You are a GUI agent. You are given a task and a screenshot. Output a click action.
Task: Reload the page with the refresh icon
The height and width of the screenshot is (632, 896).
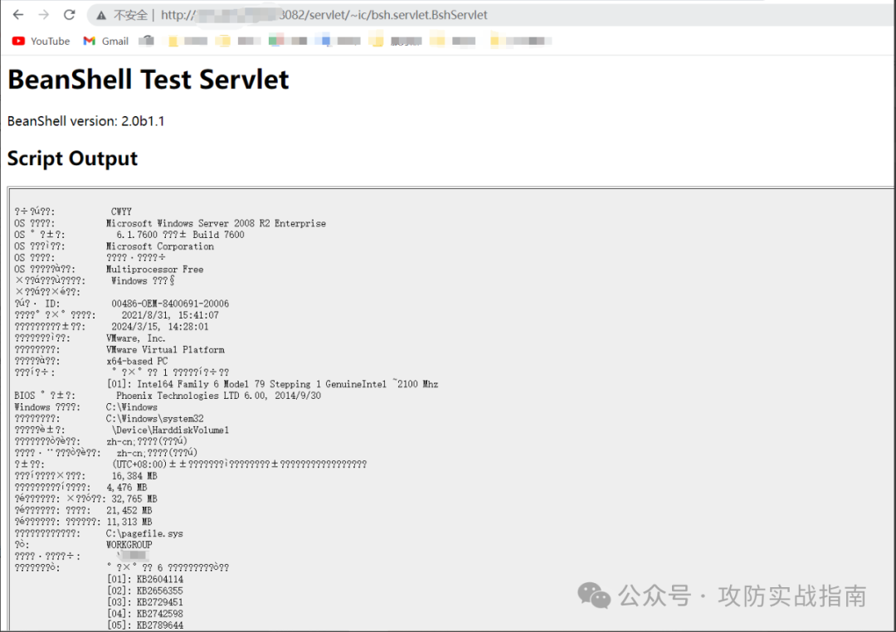(x=69, y=15)
